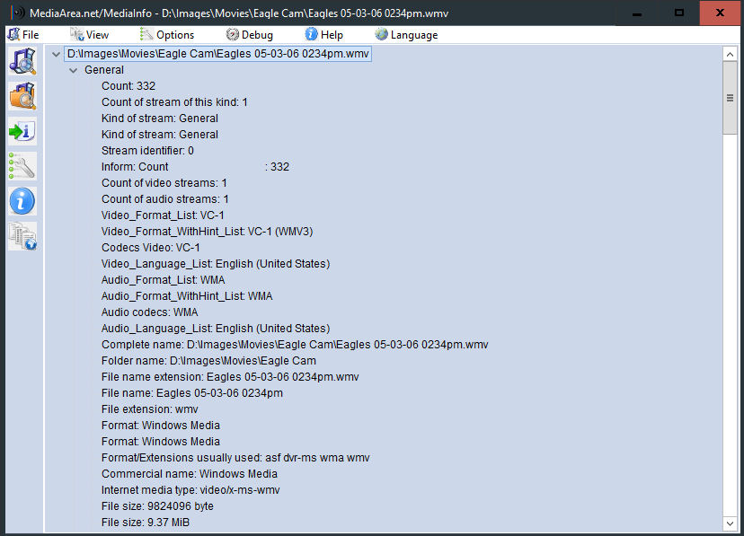Minimize the MediaInfo window
Screen dimensions: 744x536
pyautogui.click(x=637, y=13)
